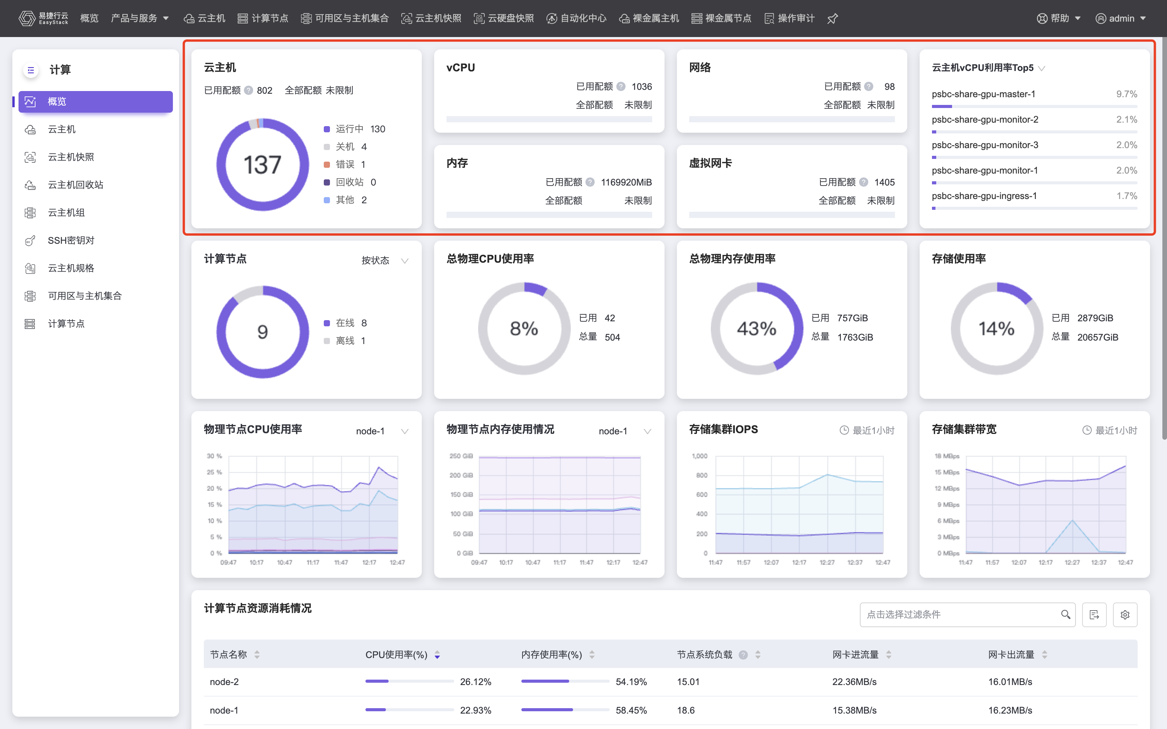Click the pin icon in the top navigation bar
Viewport: 1167px width, 729px height.
pos(832,19)
